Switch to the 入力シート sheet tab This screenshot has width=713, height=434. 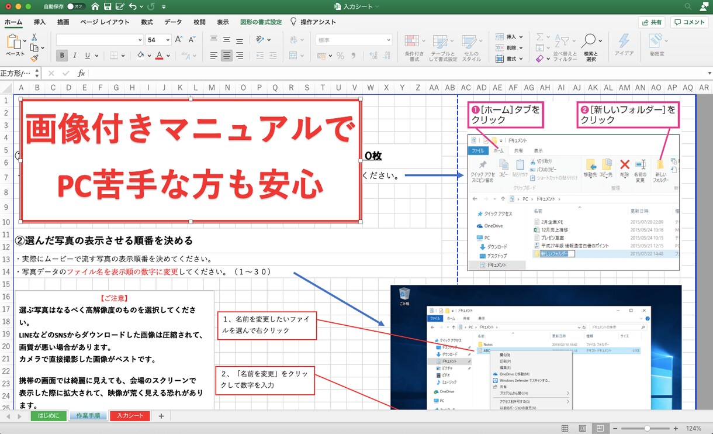point(130,416)
